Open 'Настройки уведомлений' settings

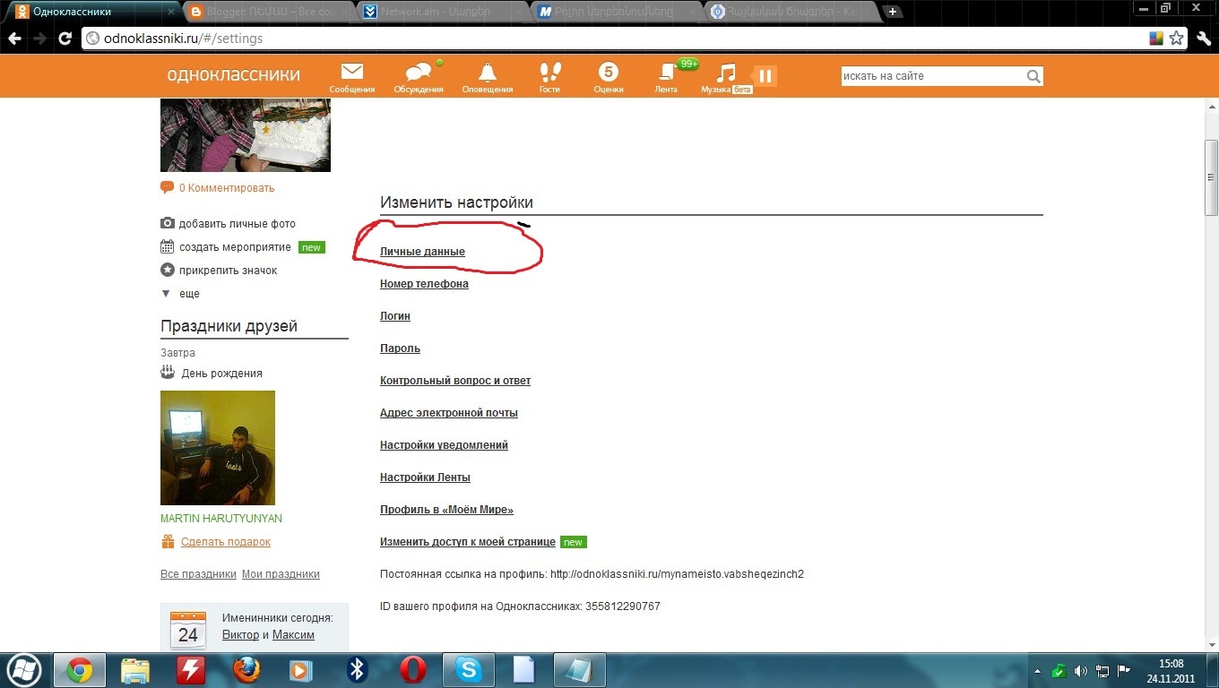click(x=444, y=445)
